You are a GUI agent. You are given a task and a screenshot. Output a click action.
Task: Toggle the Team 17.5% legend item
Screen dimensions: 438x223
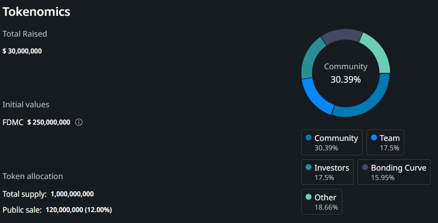(x=385, y=142)
